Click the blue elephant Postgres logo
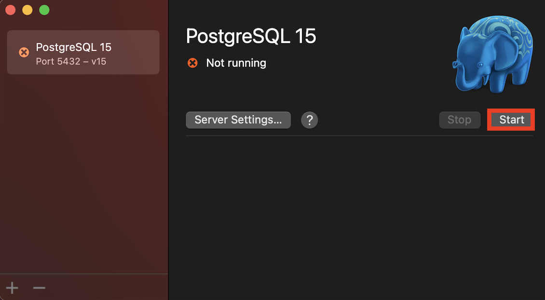 tap(492, 54)
